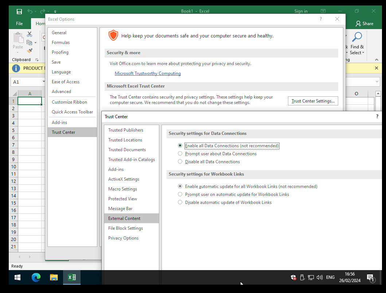386x293 pixels.
Task: Click the volume speaker icon in system tray
Action: [320, 277]
